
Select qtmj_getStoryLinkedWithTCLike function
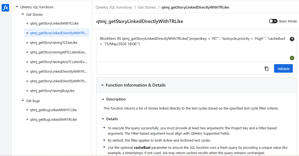(x=54, y=23)
